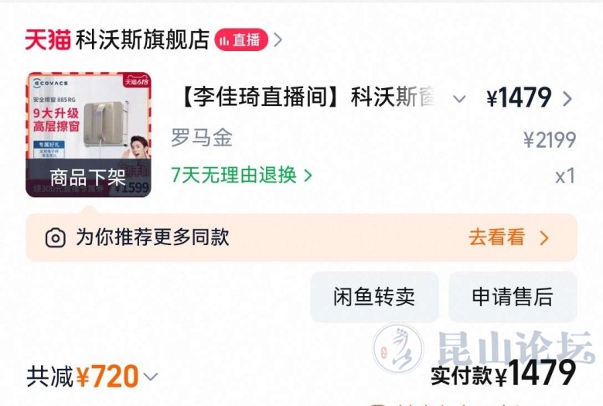Image resolution: width=603 pixels, height=406 pixels.
Task: Open the 7天无理由退换 policy link
Action: [x=241, y=176]
